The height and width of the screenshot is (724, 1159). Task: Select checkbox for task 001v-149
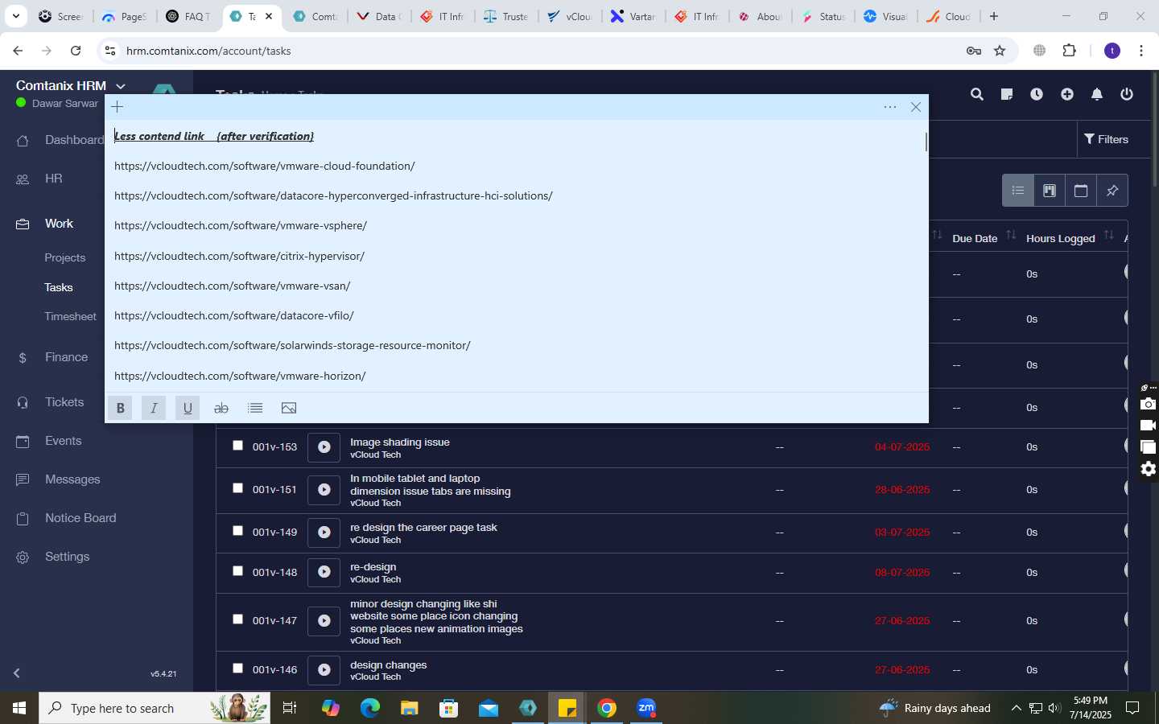tap(237, 531)
